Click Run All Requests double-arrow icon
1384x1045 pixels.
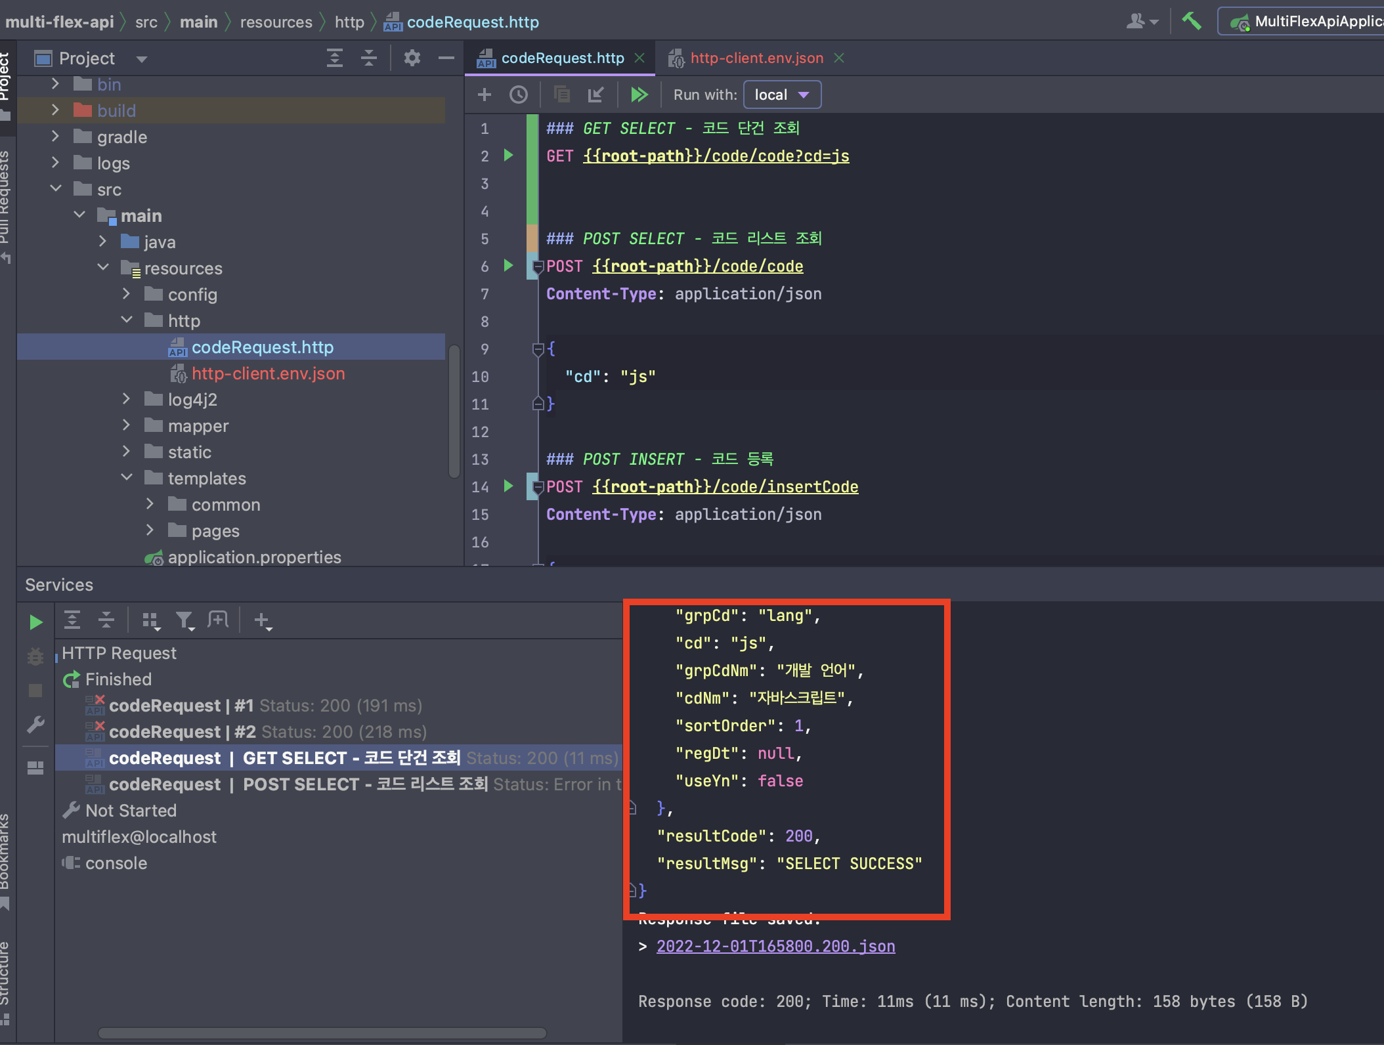[x=639, y=95]
